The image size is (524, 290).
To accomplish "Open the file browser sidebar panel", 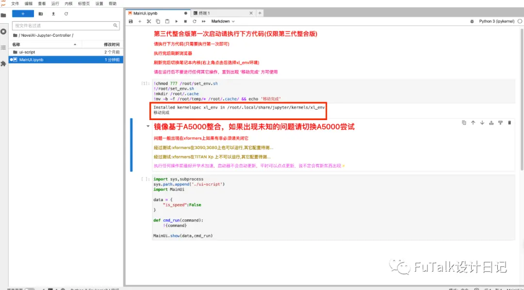I will [3, 15].
